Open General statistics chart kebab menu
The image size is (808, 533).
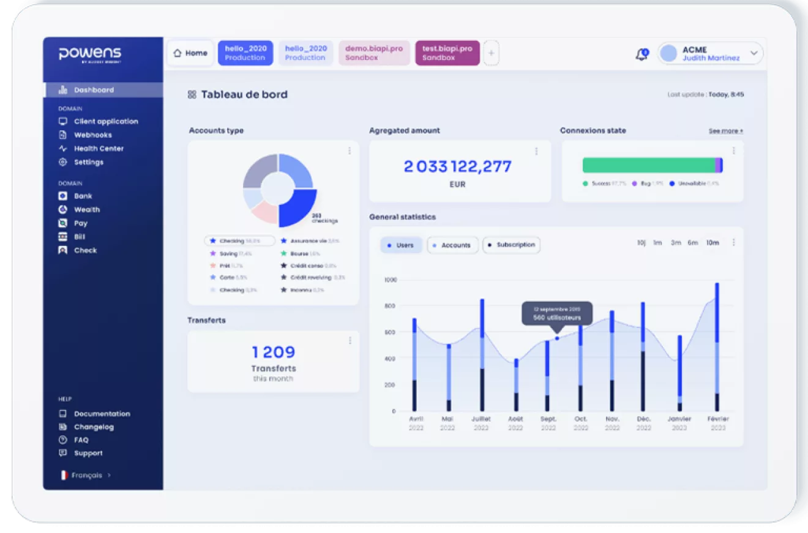pos(733,242)
